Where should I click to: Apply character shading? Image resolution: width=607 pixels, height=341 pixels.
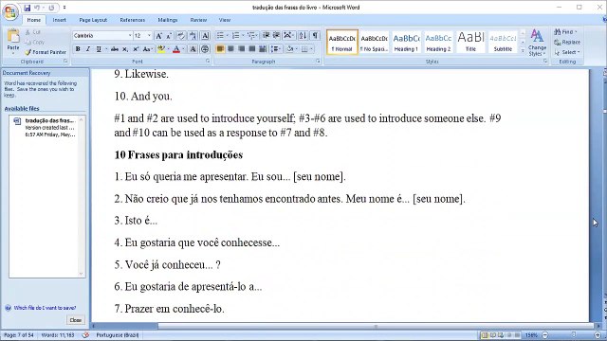(x=193, y=49)
